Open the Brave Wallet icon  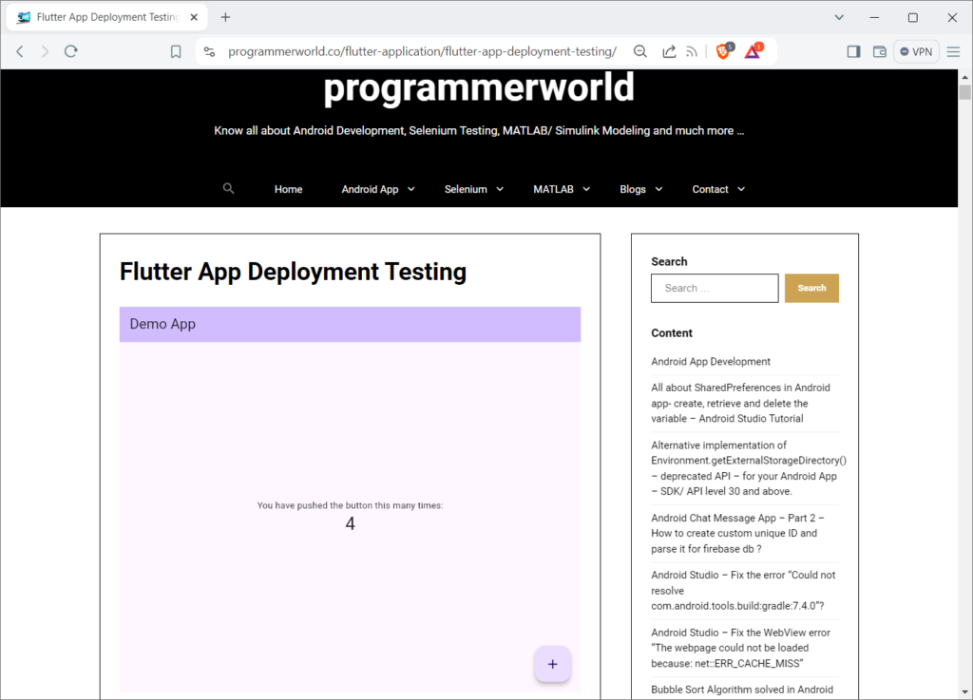879,51
